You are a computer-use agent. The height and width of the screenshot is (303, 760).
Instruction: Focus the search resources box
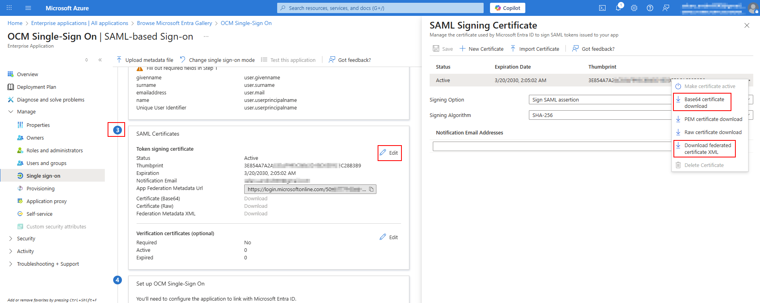point(380,8)
